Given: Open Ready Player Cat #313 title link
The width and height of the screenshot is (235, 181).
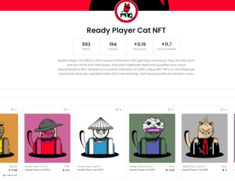Looking at the screenshot, I should pyautogui.click(x=142, y=170).
